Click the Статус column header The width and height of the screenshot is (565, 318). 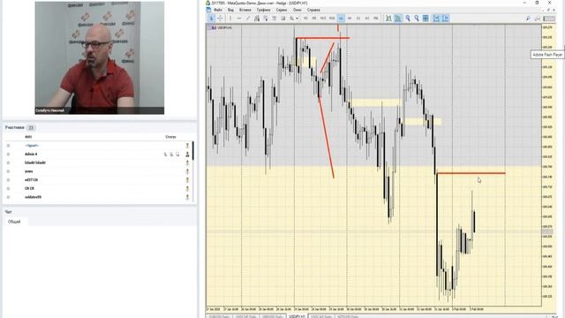(x=170, y=137)
